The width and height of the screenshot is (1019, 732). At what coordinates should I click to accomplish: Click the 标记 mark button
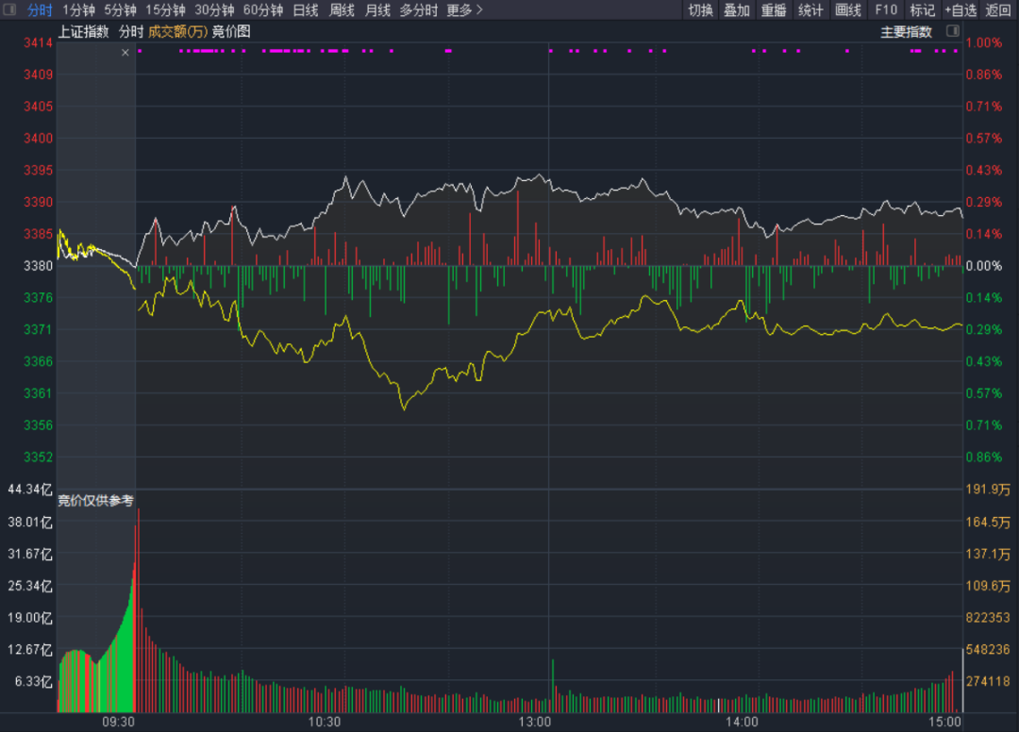[922, 10]
